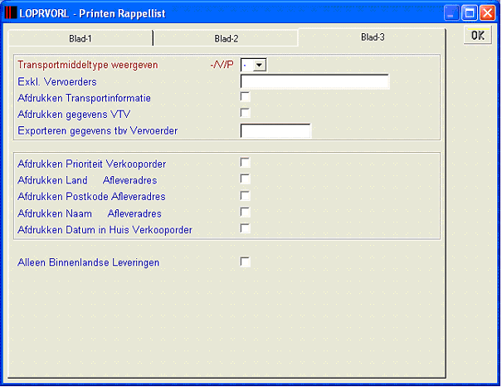Enable Afdrukken Transportinformatie checkbox
The width and height of the screenshot is (502, 387).
point(246,96)
